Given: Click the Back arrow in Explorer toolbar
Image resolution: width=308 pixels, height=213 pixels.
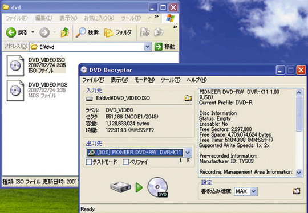Looking at the screenshot, I should pos(11,32).
